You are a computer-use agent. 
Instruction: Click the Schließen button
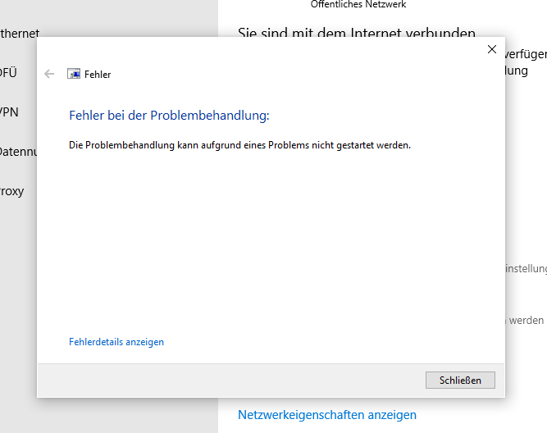pos(460,380)
